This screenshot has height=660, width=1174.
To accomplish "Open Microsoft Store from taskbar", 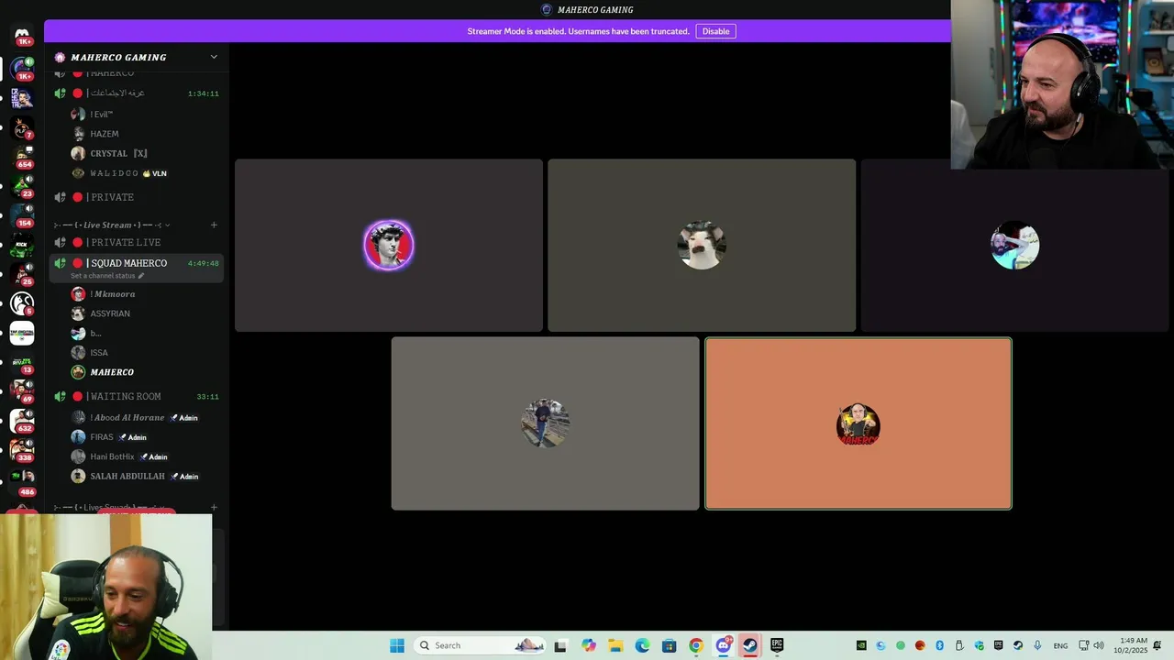I will 669,645.
